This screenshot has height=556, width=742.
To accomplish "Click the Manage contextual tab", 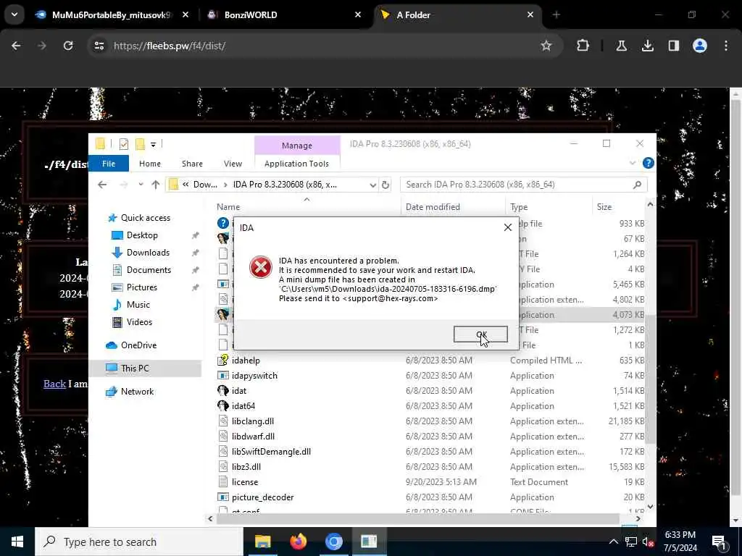I will tap(296, 146).
